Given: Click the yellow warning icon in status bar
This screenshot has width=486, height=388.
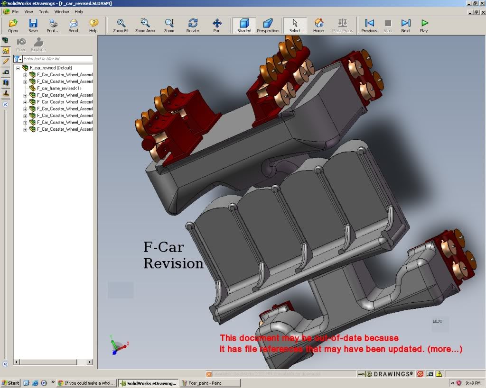Looking at the screenshot, I should pyautogui.click(x=439, y=374).
